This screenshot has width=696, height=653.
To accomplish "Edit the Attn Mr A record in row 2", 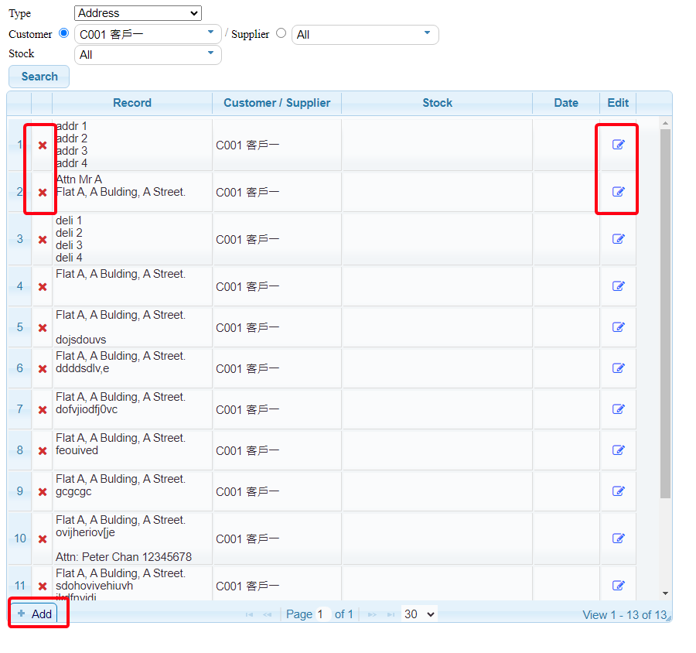I will tap(618, 192).
